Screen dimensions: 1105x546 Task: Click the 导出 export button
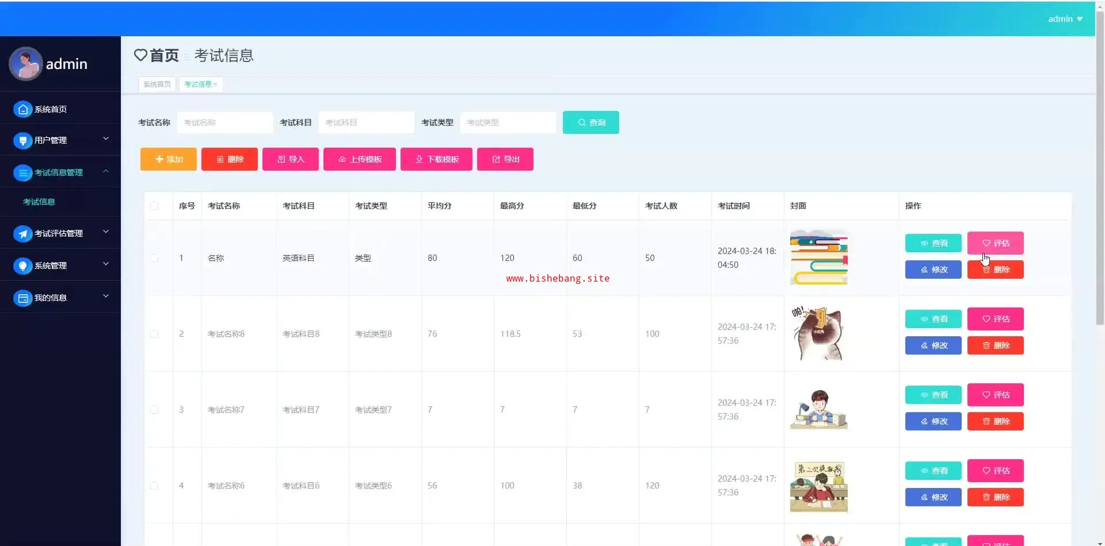(x=505, y=159)
